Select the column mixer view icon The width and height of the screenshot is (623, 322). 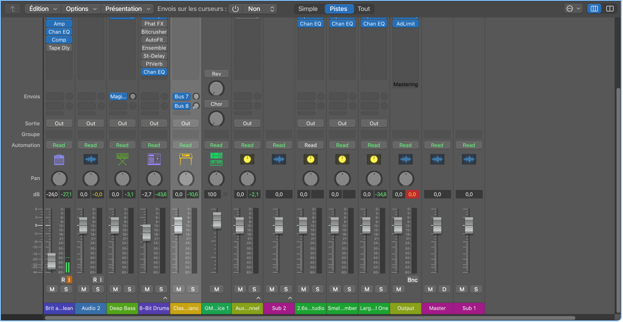(594, 9)
